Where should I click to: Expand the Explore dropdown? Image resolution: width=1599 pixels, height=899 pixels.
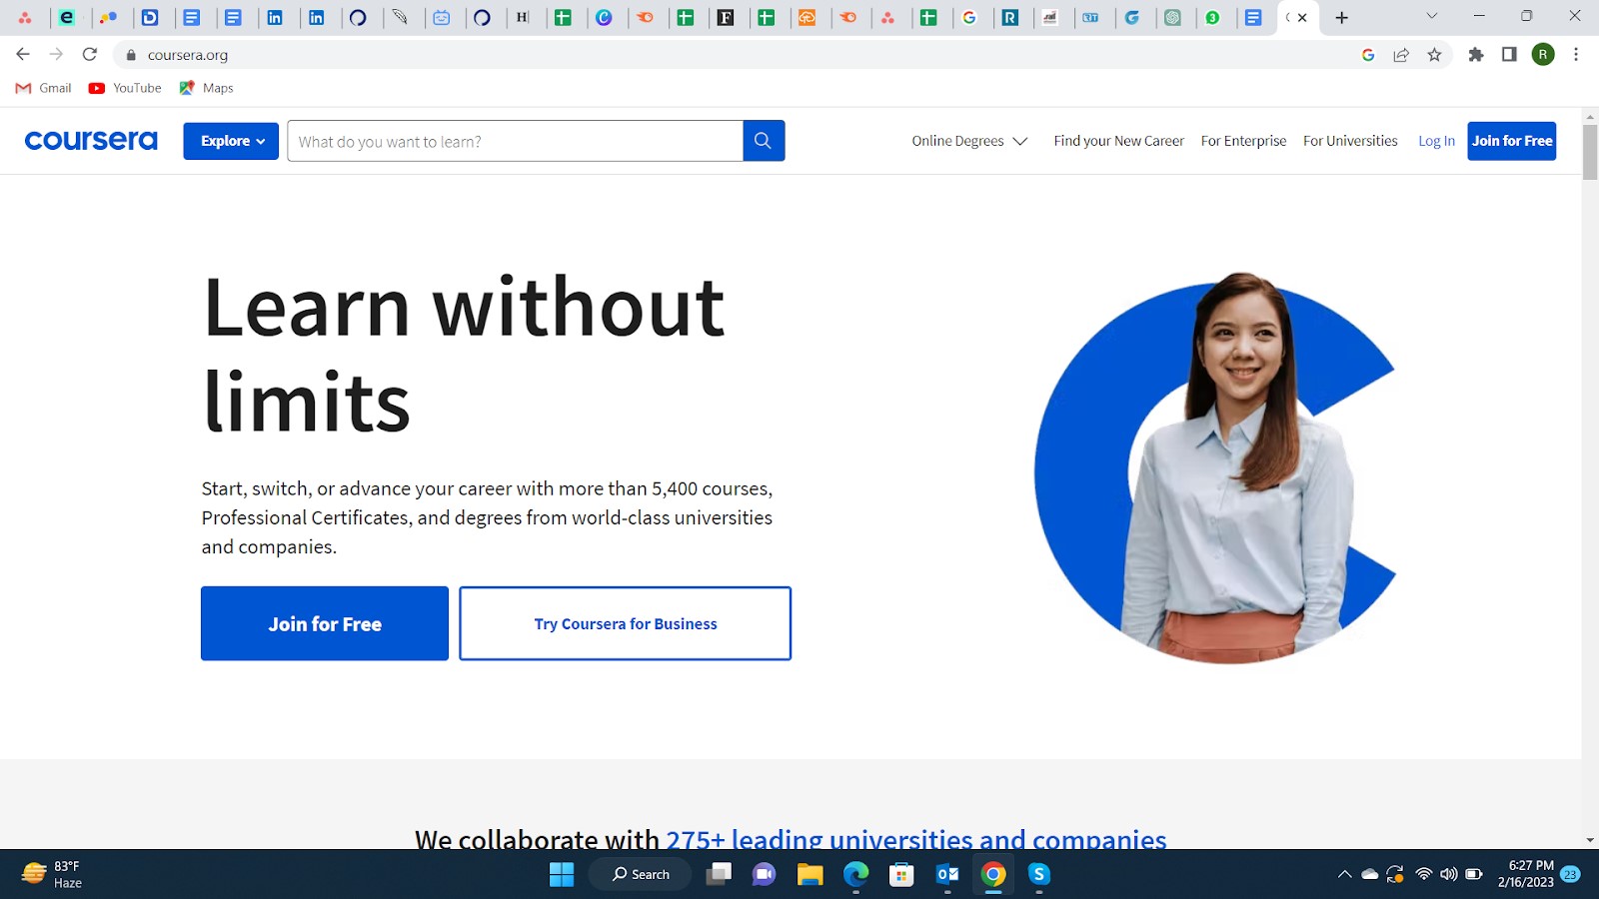[231, 141]
